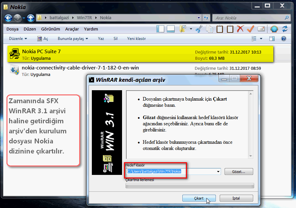The width and height of the screenshot is (296, 208).
Task: Expand the breadcrumb arrow before battalgazi
Action: (x=45, y=18)
